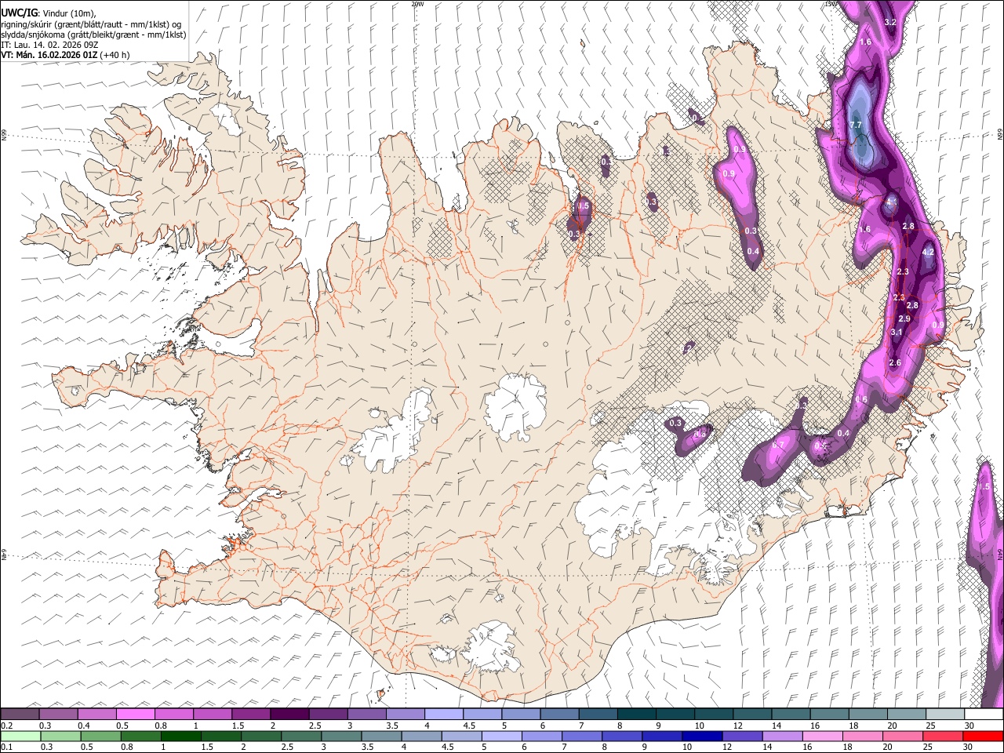Click the 'IT: Lau. 14. 02. 2026 09Z' line
Image resolution: width=1004 pixels, height=753 pixels.
(x=49, y=45)
